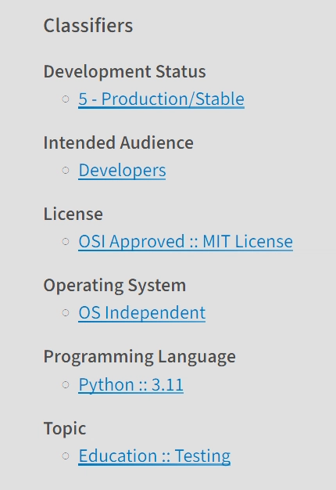This screenshot has height=490, width=336.
Task: Click the License category heading
Action: [x=73, y=214]
